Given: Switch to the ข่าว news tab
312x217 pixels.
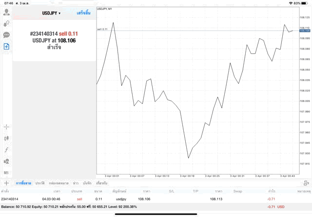Looking at the screenshot, I should [76, 183].
